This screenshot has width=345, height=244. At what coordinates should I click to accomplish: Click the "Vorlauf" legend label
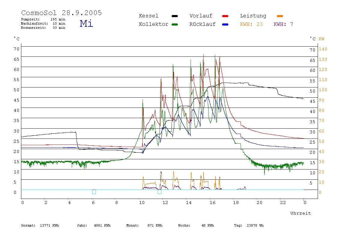point(201,16)
